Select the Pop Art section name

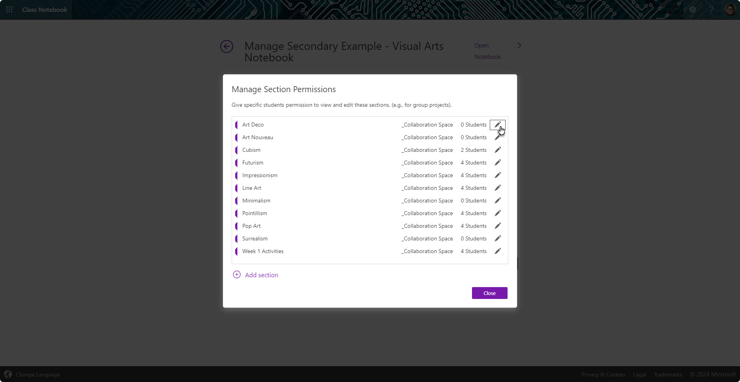(x=251, y=226)
